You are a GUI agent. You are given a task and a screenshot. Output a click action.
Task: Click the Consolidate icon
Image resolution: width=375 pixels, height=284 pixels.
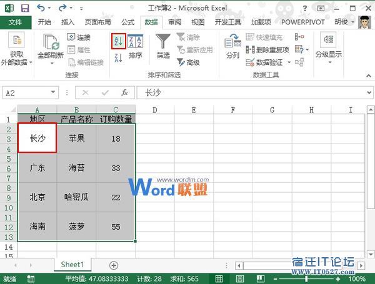tap(299, 37)
